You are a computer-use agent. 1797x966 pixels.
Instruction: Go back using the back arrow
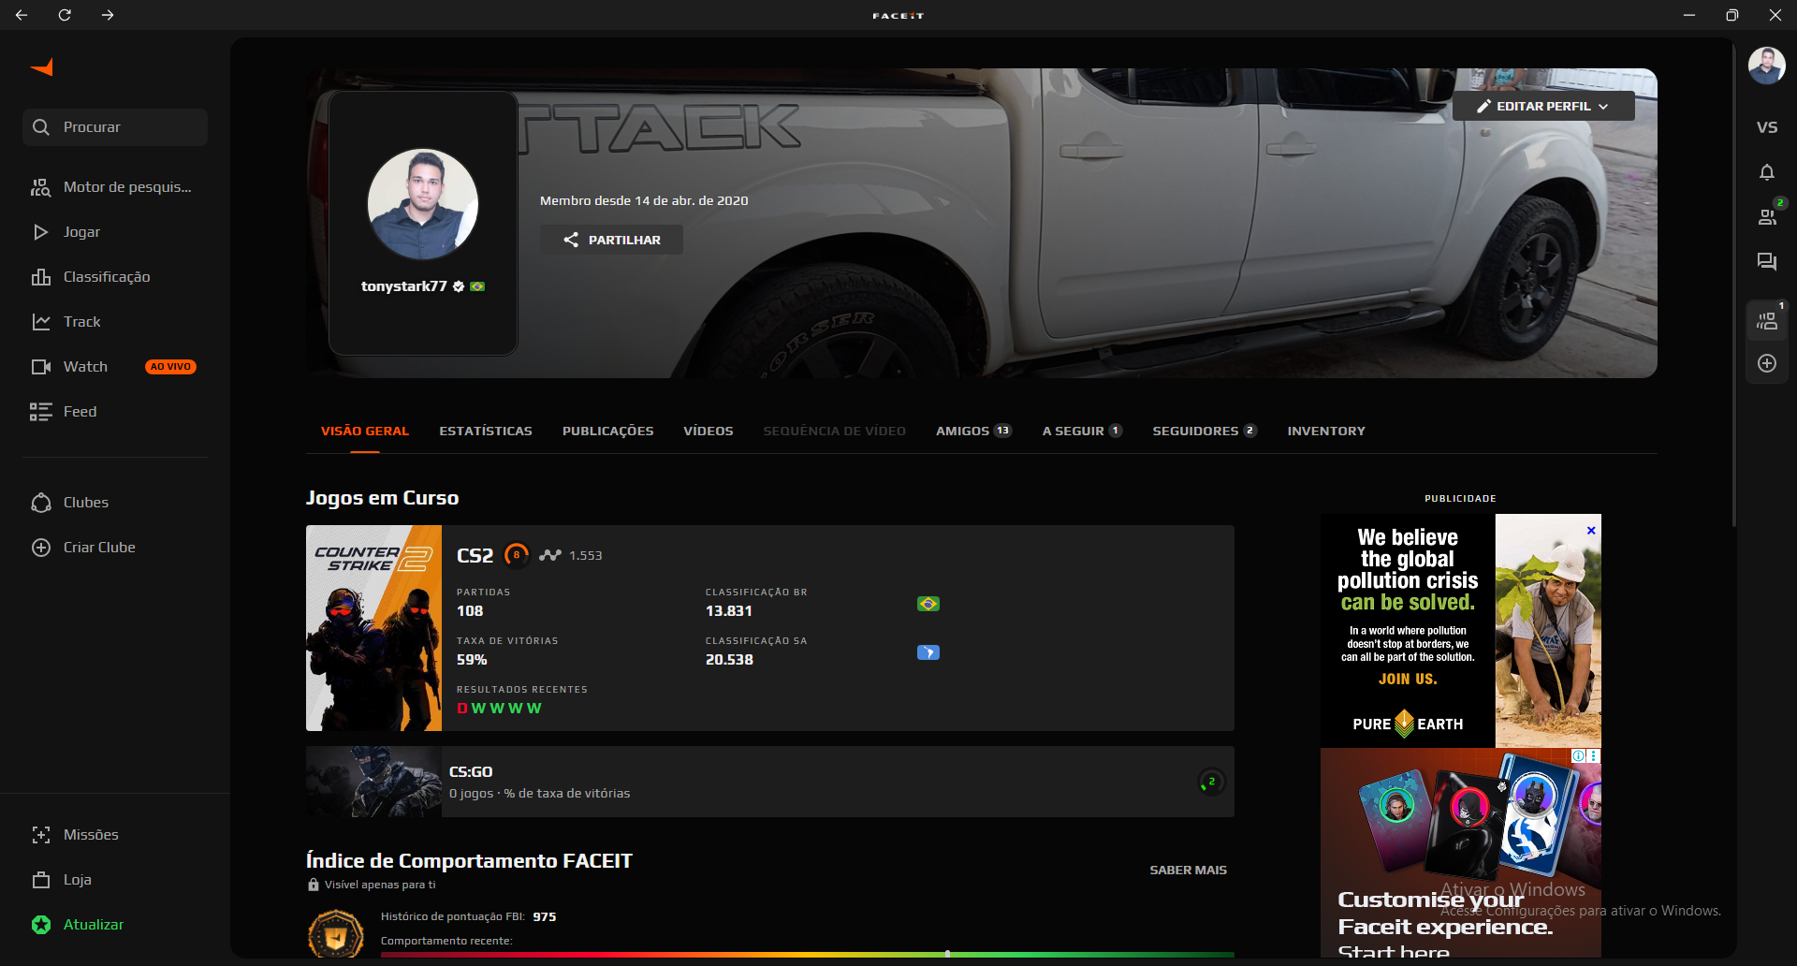(22, 15)
